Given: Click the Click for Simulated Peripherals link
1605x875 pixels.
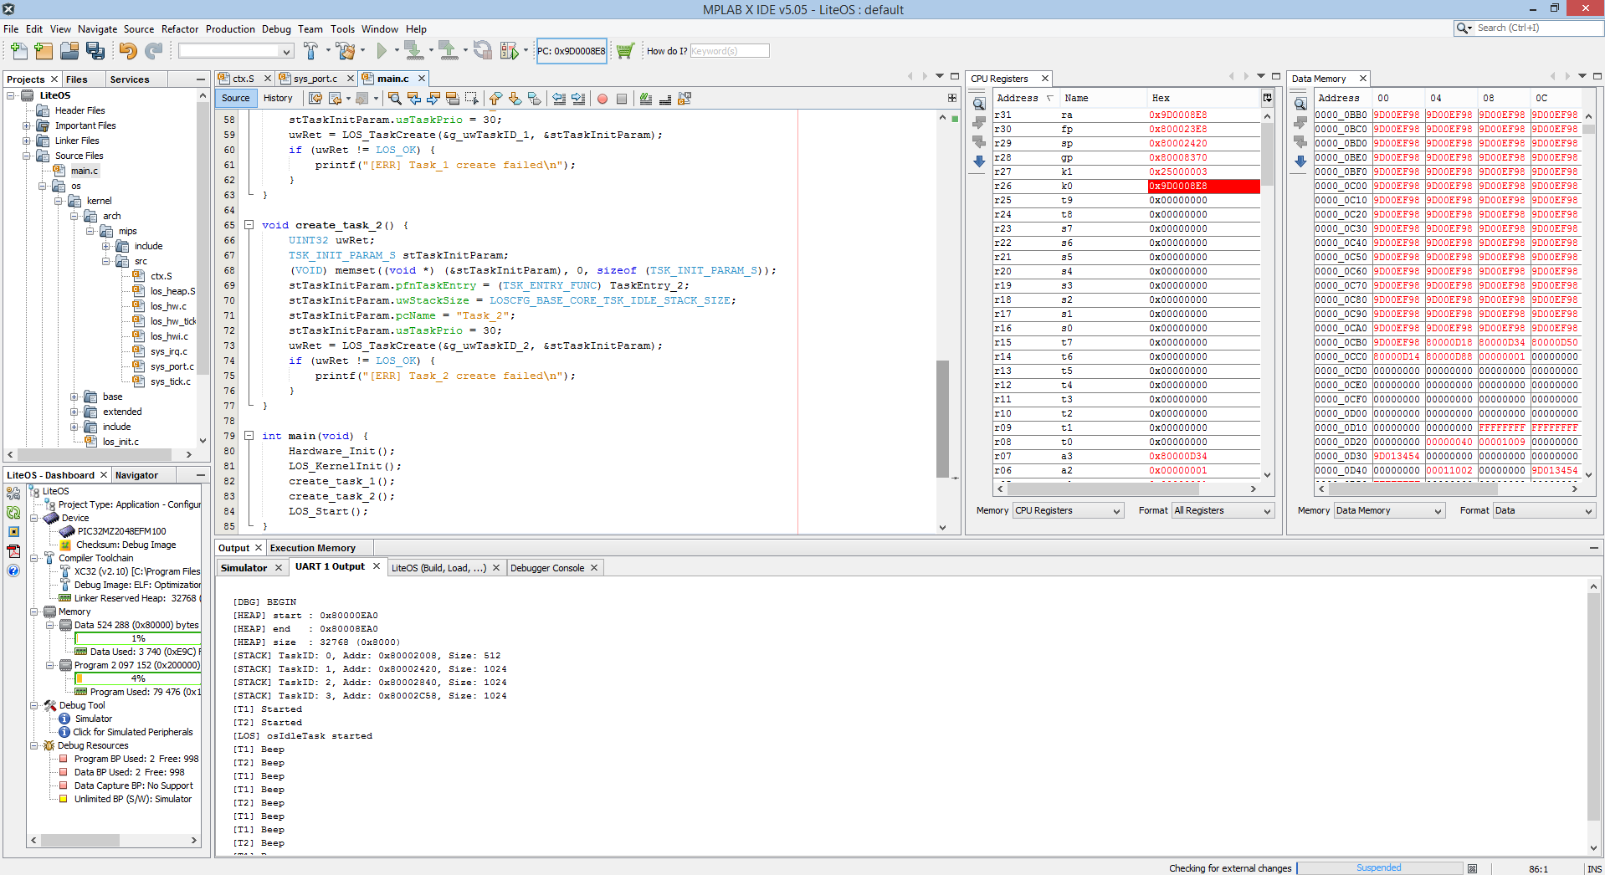Looking at the screenshot, I should tap(133, 732).
